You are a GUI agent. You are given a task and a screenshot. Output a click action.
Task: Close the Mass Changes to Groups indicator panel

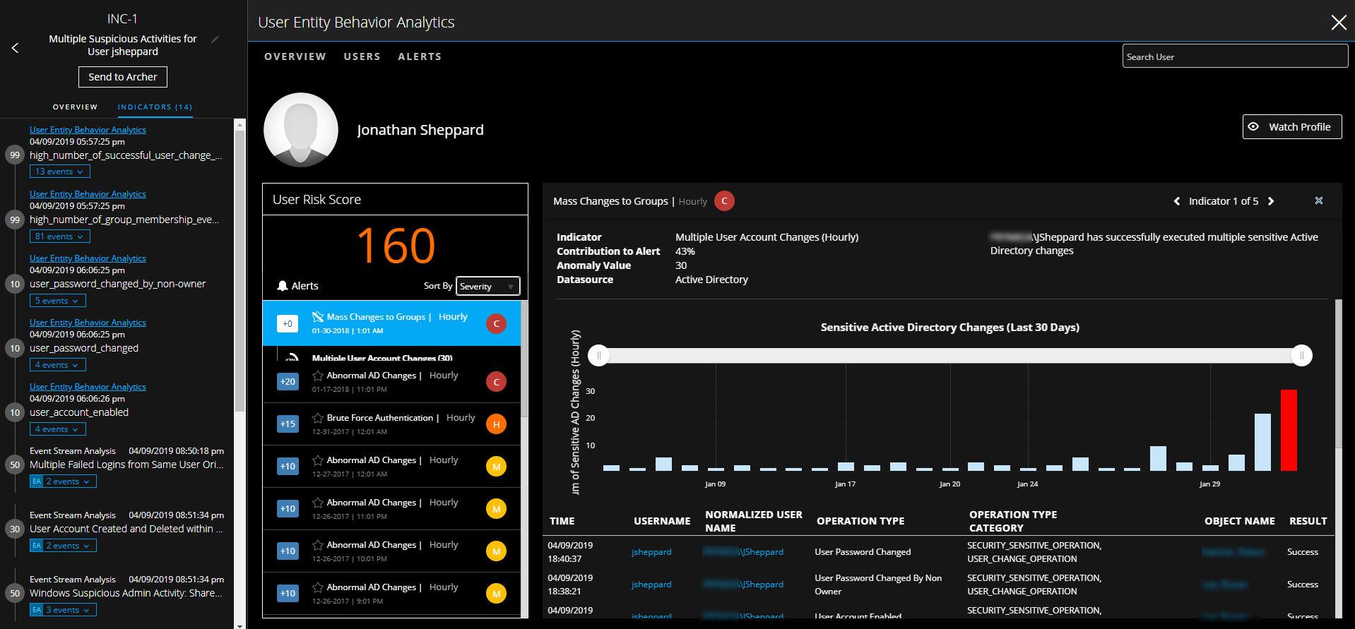[x=1318, y=201]
